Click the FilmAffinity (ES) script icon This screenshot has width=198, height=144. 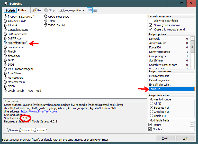(5, 43)
